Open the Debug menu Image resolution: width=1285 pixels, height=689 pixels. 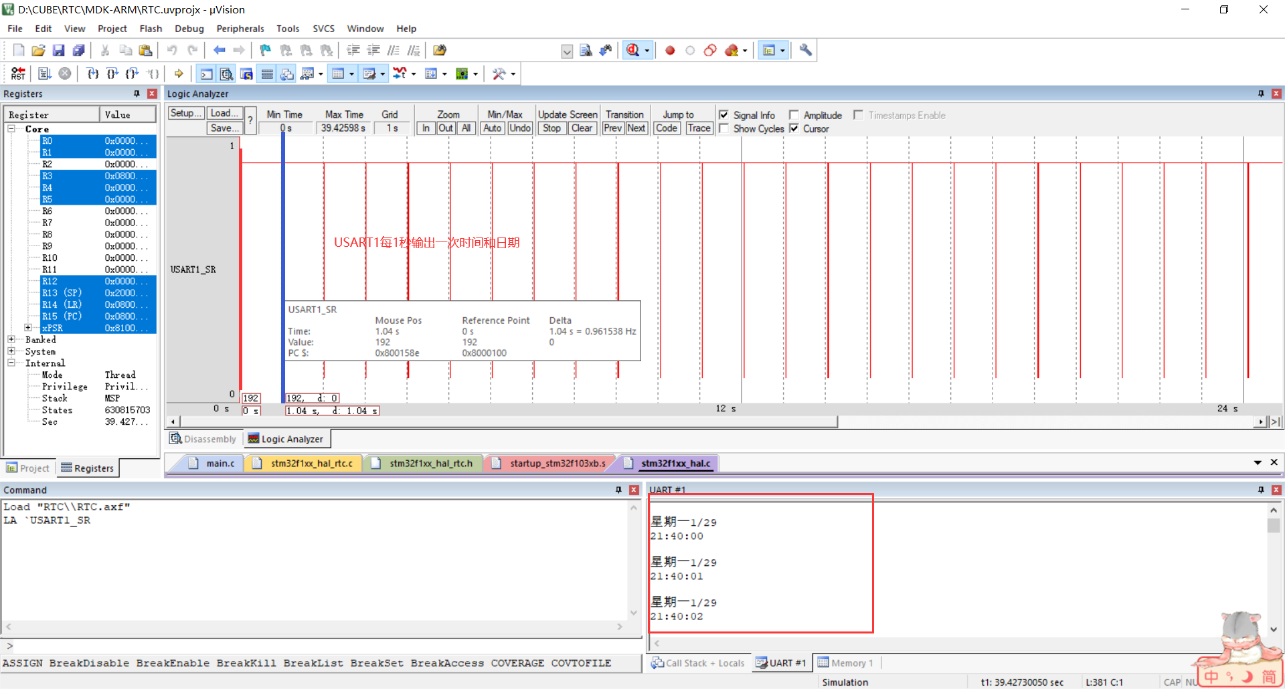189,28
